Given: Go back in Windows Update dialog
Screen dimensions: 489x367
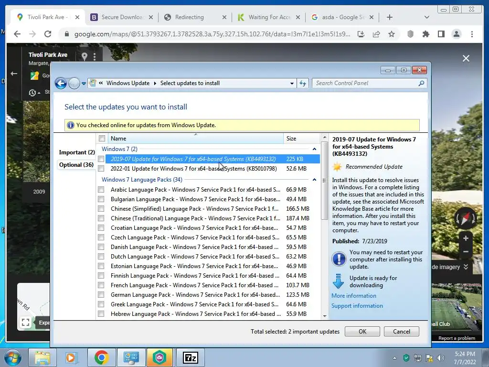Looking at the screenshot, I should 61,83.
